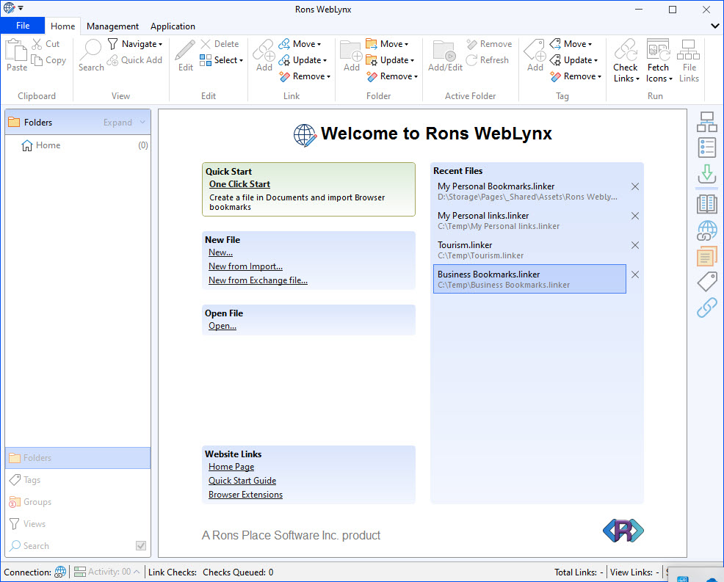Open recent file Tourism.linker

[x=529, y=250]
